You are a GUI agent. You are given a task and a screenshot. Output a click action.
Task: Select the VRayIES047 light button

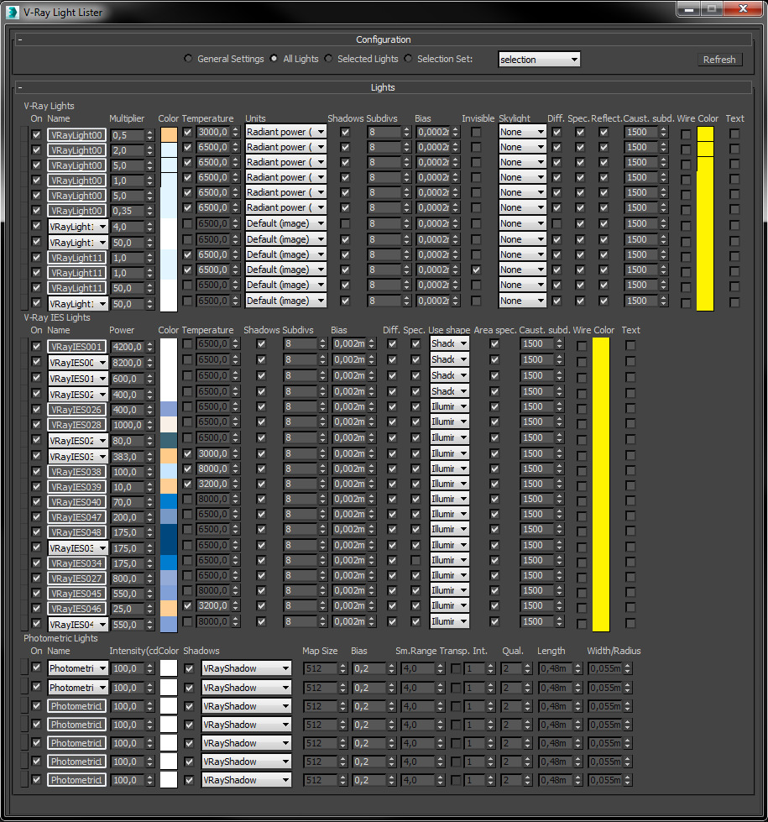(x=76, y=517)
